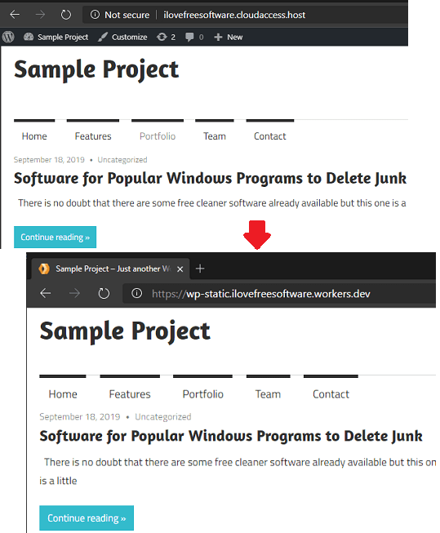The image size is (440, 533).
Task: Click the WordPress logo in admin bar
Action: [8, 37]
